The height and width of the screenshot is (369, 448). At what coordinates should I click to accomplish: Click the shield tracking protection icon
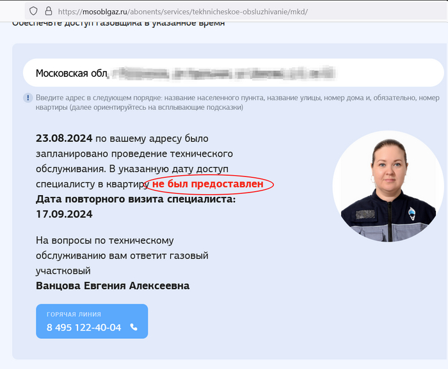click(33, 11)
